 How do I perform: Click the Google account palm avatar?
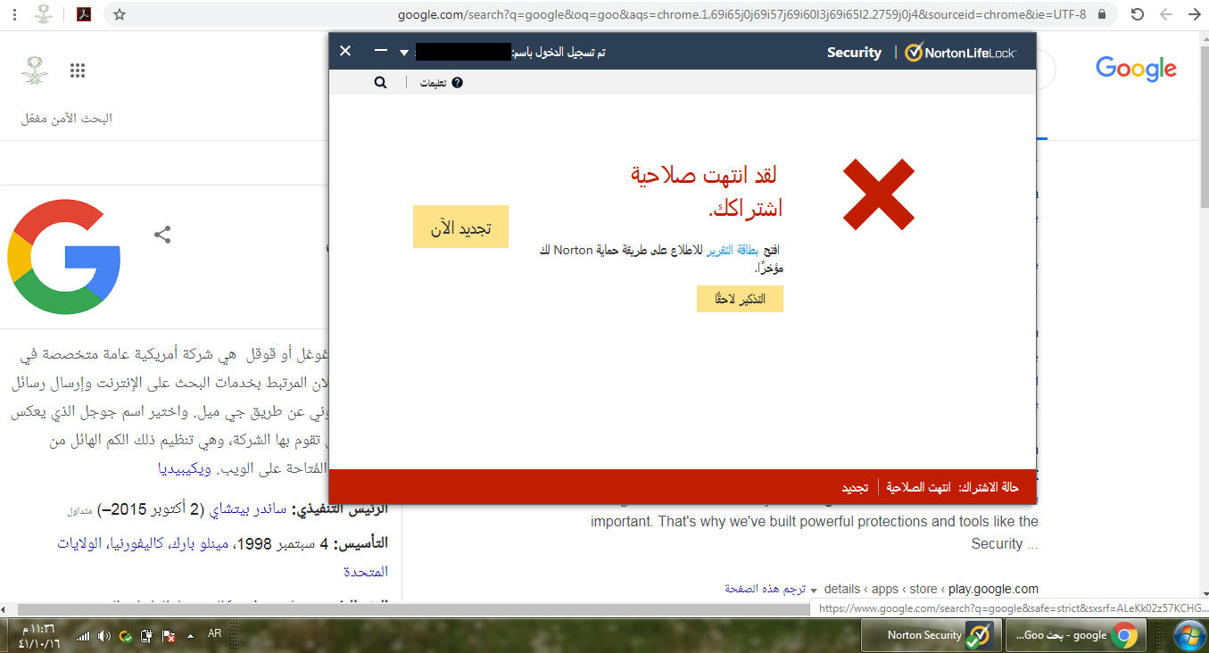(x=34, y=70)
